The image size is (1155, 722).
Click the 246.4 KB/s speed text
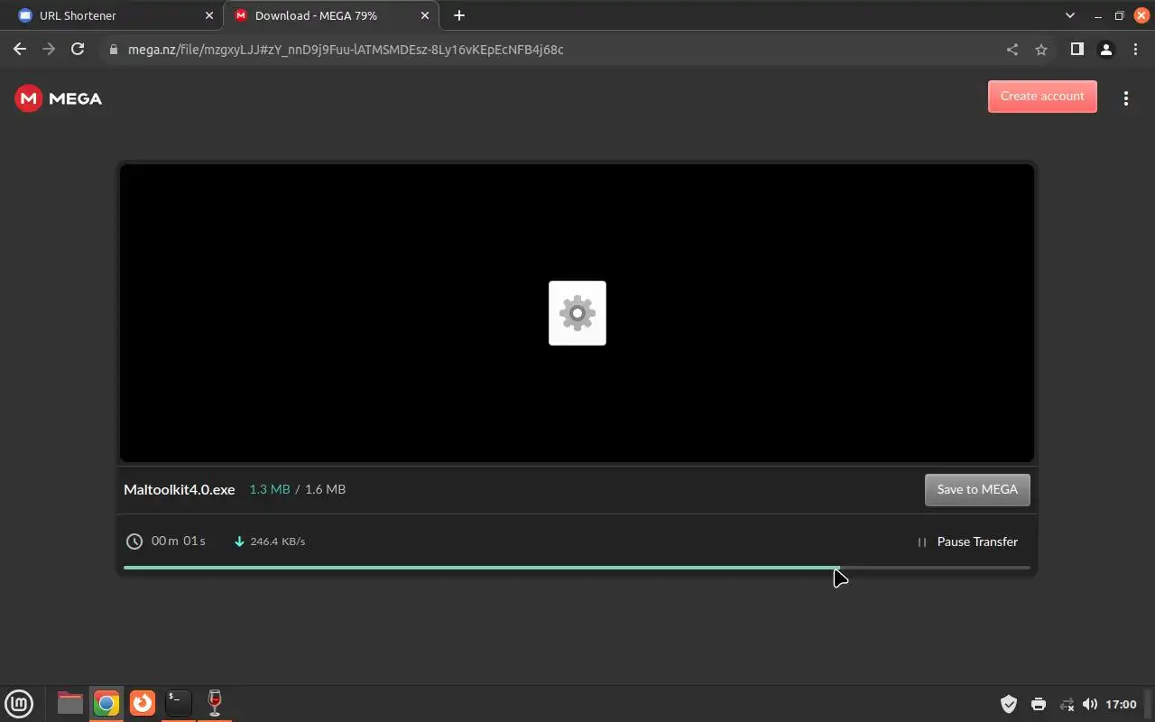(278, 541)
